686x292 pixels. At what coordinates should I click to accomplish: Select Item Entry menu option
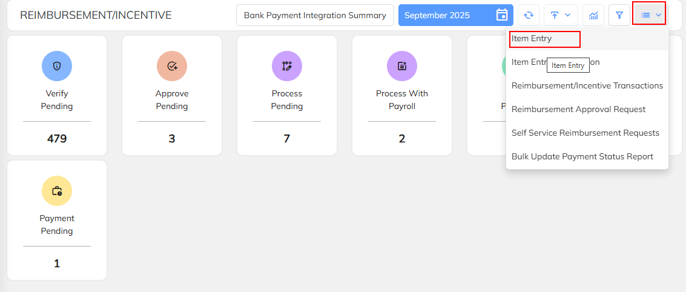(532, 39)
